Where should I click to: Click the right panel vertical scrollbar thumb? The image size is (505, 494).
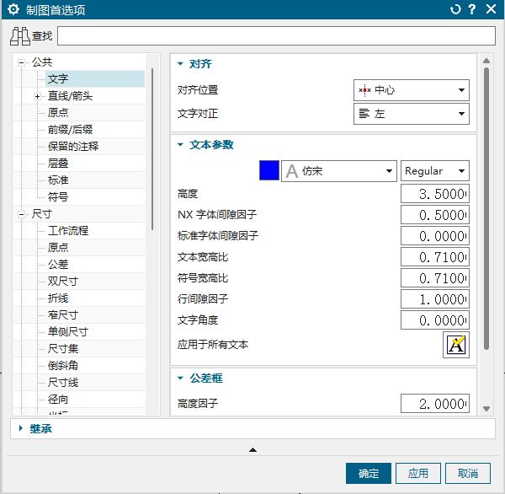486,208
